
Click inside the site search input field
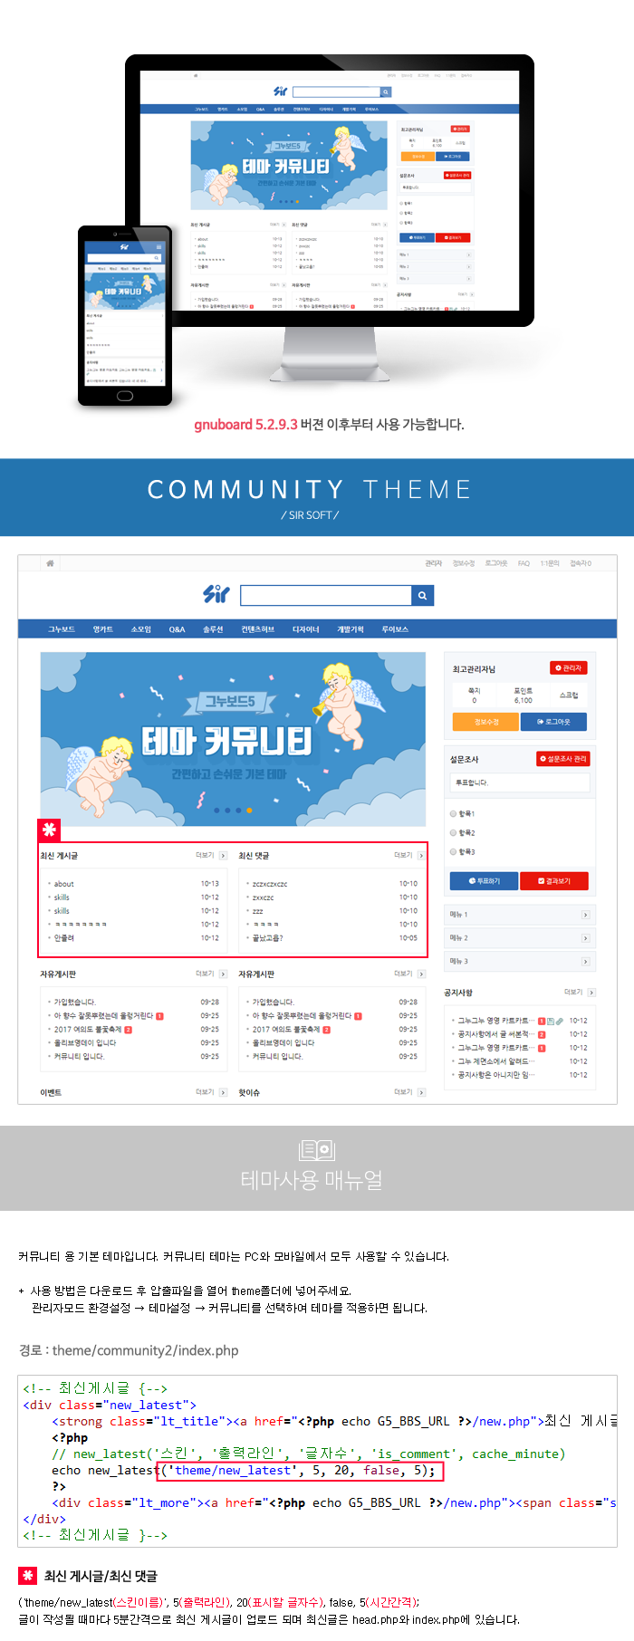pos(325,595)
